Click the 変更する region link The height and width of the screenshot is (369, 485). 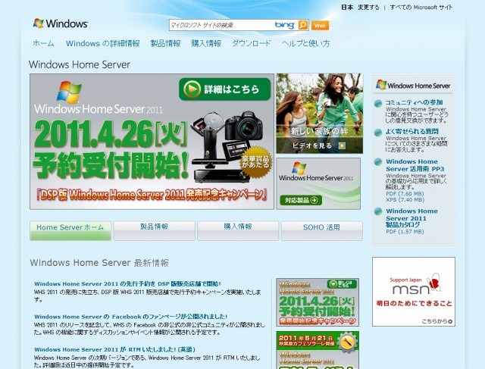[368, 8]
